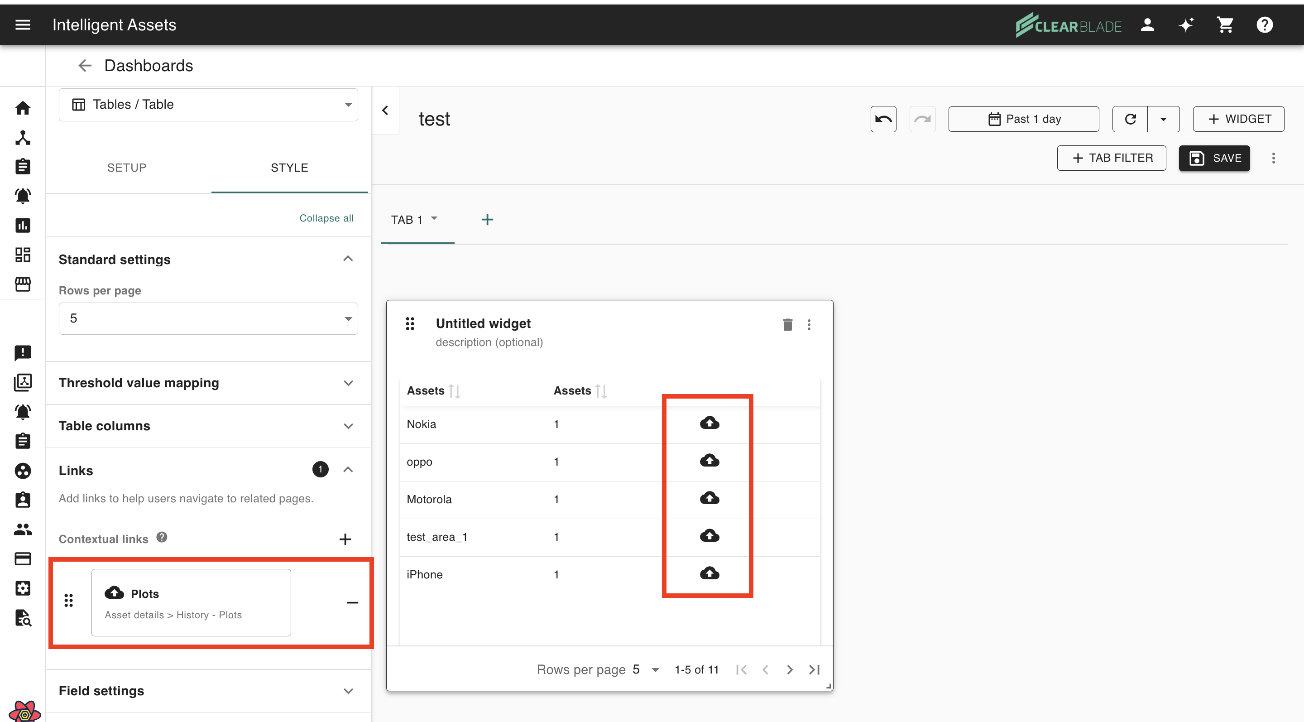Add a contextual link with plus icon
The image size is (1304, 722).
click(x=345, y=539)
